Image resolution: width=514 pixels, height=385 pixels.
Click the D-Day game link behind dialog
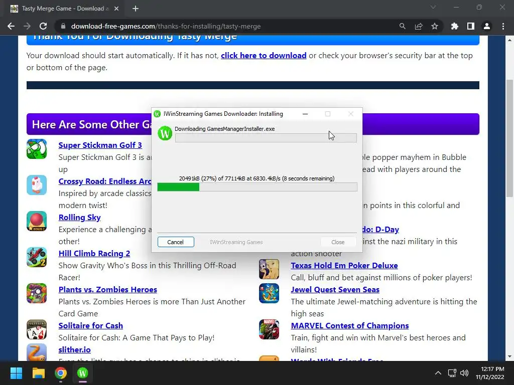[381, 229]
